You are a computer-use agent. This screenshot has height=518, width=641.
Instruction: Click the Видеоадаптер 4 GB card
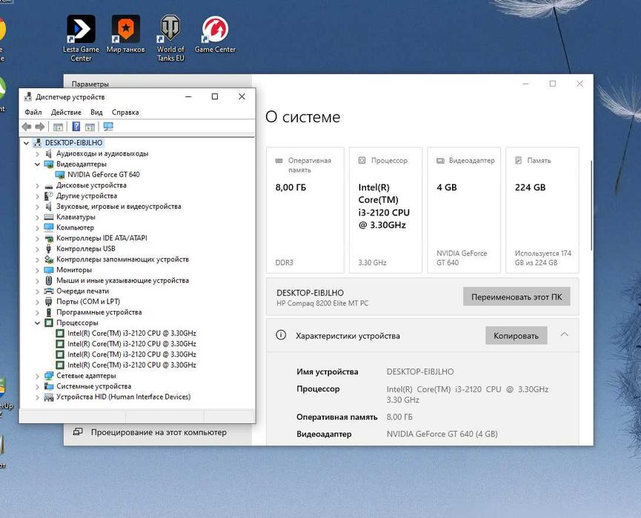[x=464, y=210]
